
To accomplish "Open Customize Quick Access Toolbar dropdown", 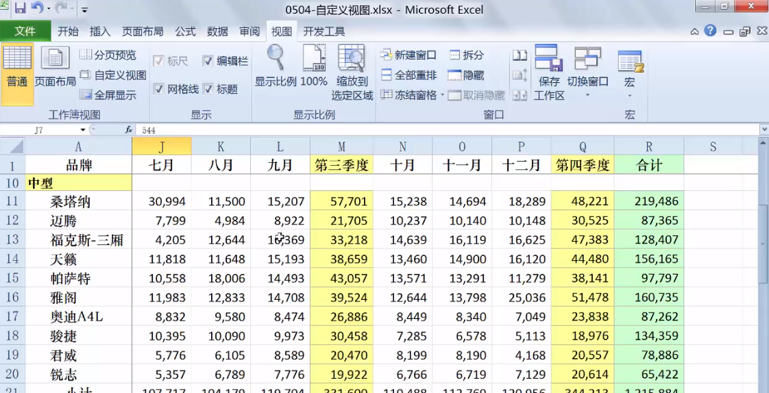I will (84, 10).
